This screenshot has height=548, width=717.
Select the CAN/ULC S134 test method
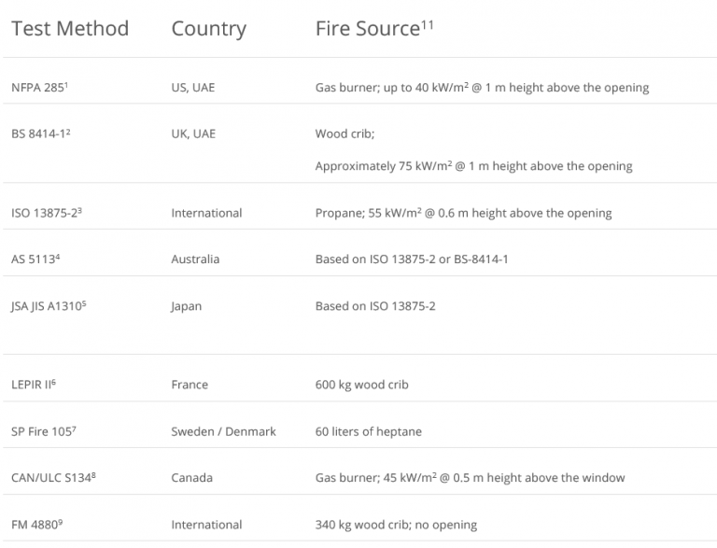(54, 478)
